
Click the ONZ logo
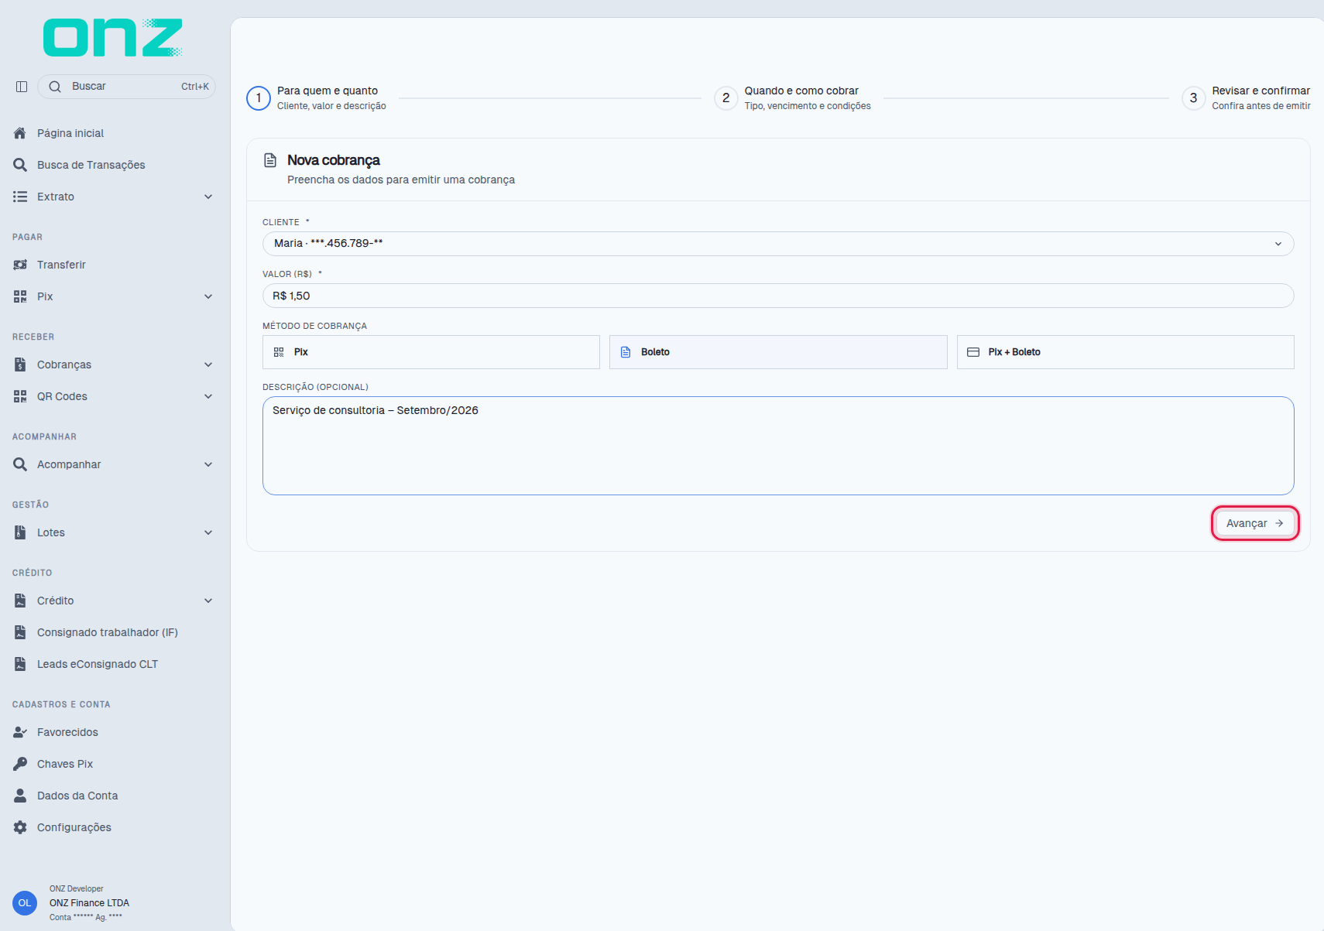(113, 38)
